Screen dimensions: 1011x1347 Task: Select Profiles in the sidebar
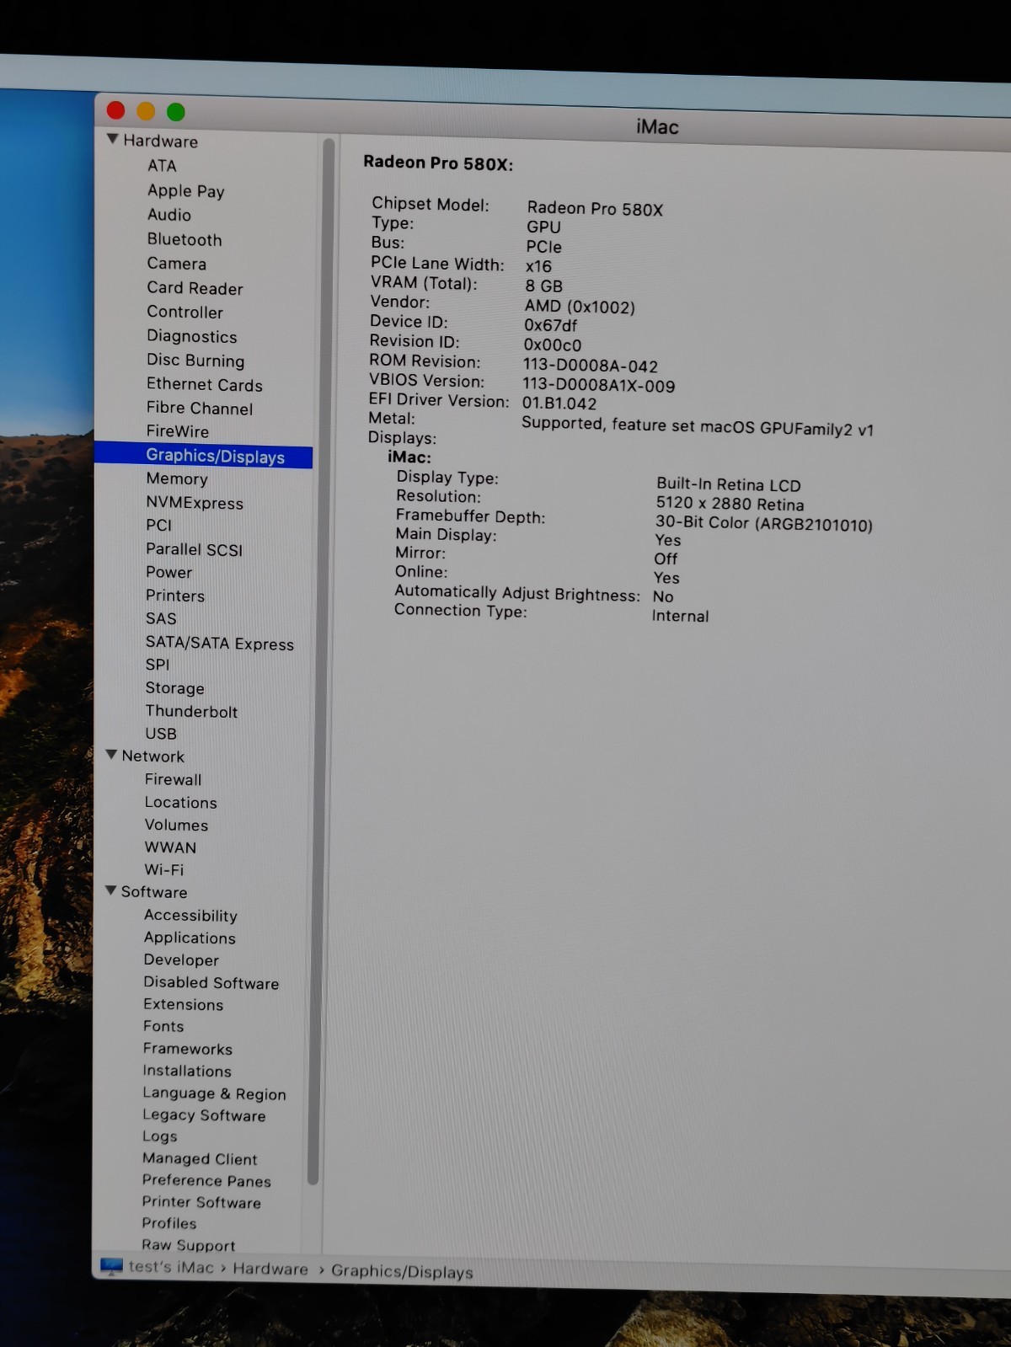click(168, 1223)
